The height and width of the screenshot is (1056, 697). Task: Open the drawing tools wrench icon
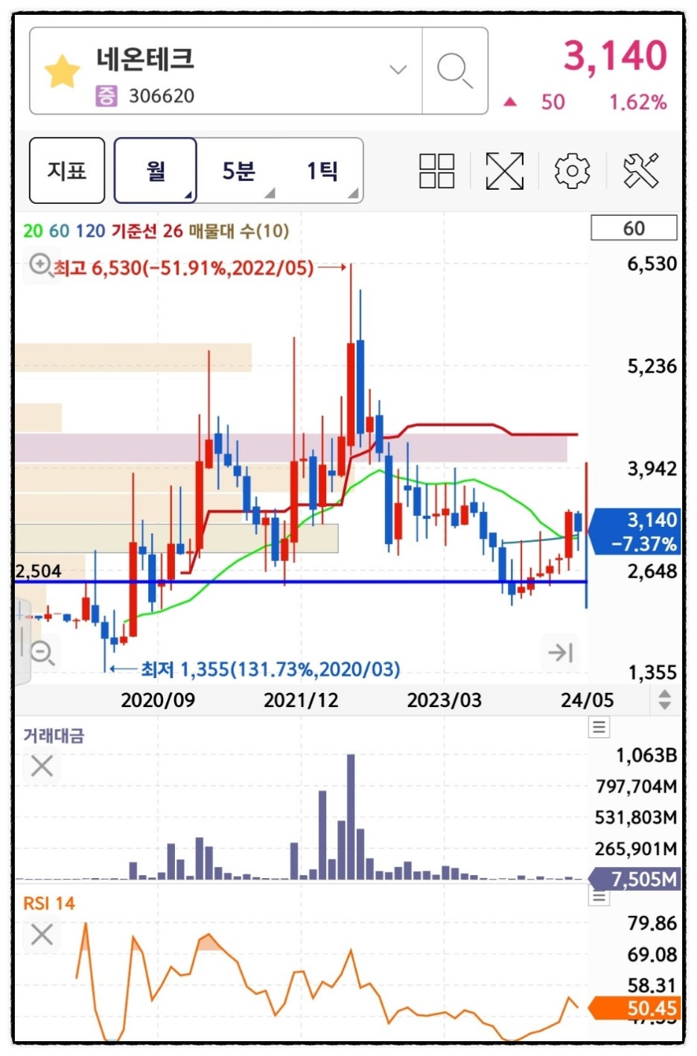pyautogui.click(x=640, y=171)
